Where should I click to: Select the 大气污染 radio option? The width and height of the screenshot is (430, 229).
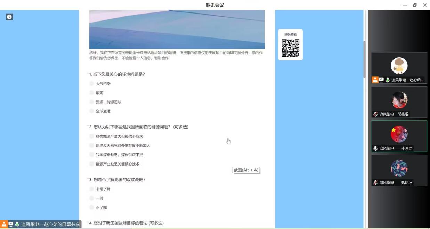[91, 84]
